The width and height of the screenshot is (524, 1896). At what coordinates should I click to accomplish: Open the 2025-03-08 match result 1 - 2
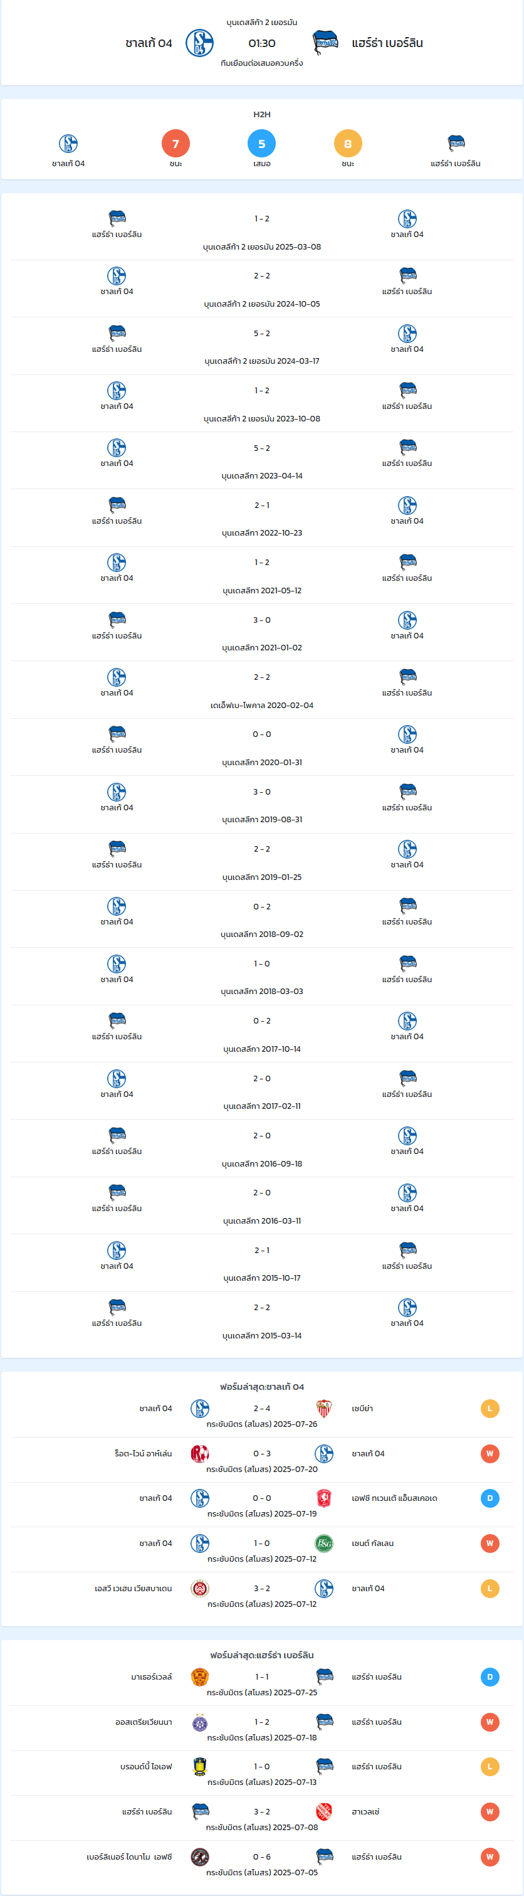pos(262,219)
